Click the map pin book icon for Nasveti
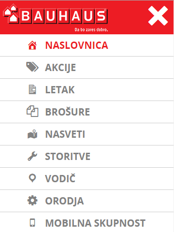Image resolution: width=174 pixels, height=232 pixels. click(x=32, y=134)
